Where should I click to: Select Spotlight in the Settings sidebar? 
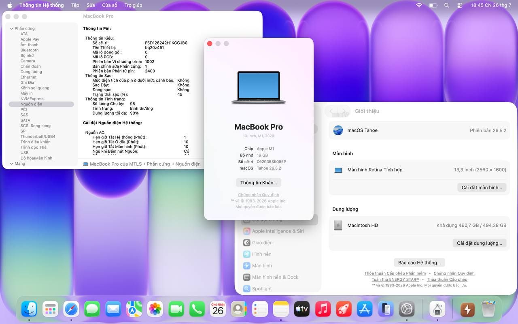(x=257, y=289)
